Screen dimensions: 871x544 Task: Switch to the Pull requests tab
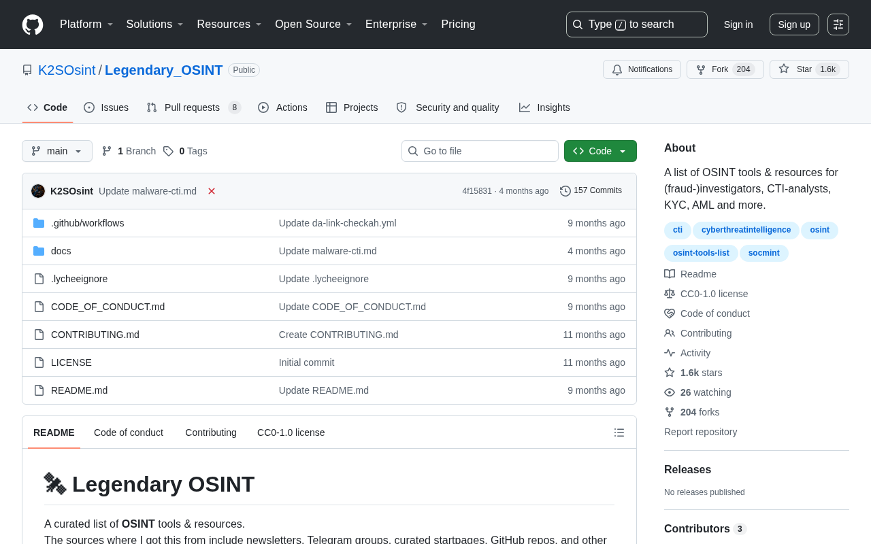(x=194, y=107)
